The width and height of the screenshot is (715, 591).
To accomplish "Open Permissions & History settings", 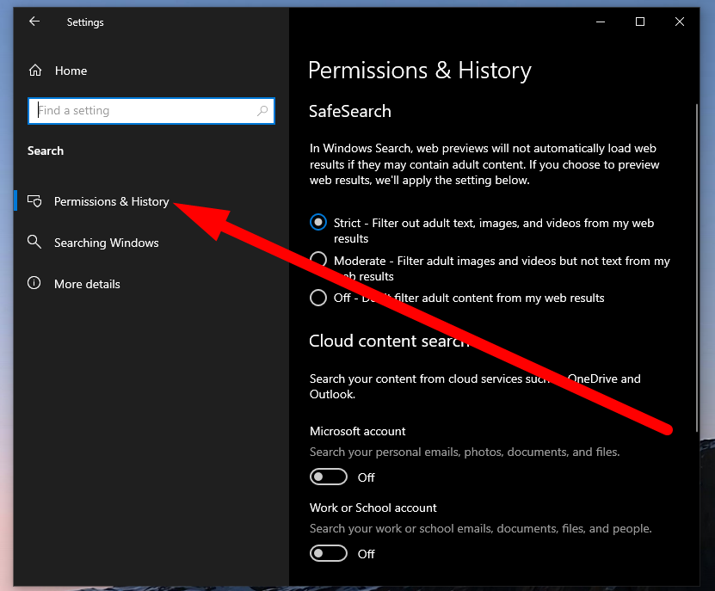I will coord(111,200).
